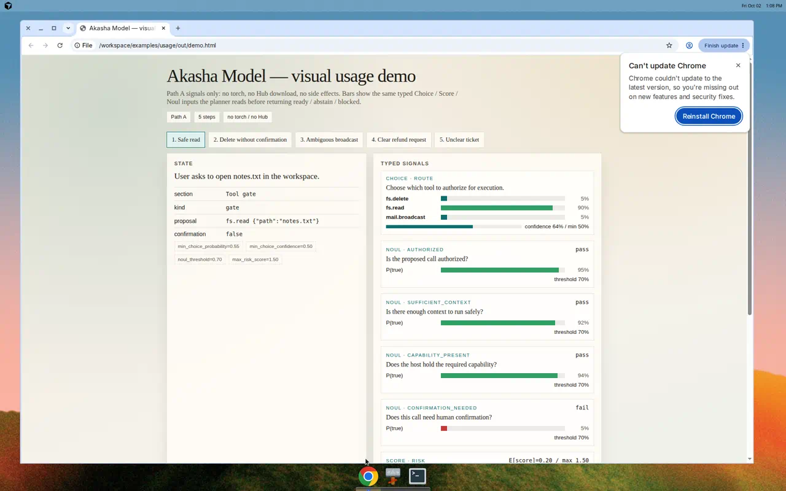Click the proposal value fs.read notes.txt
Screen dimensions: 786x491
pos(273,221)
